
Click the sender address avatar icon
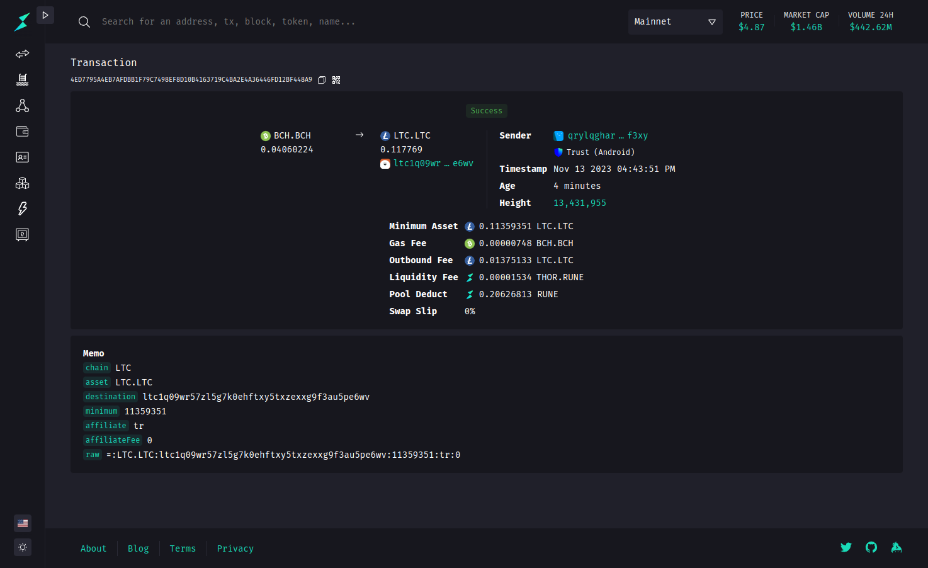click(x=558, y=136)
